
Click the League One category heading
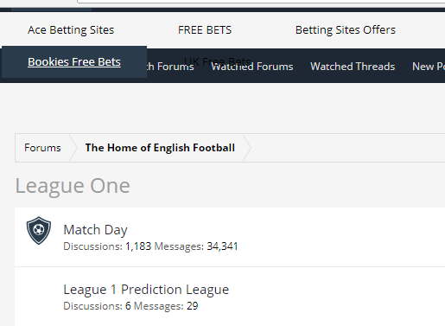click(73, 186)
